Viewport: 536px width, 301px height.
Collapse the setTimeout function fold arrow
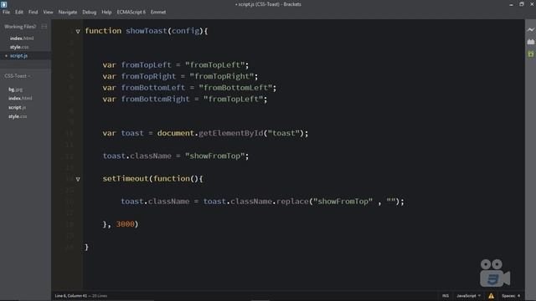coord(78,179)
